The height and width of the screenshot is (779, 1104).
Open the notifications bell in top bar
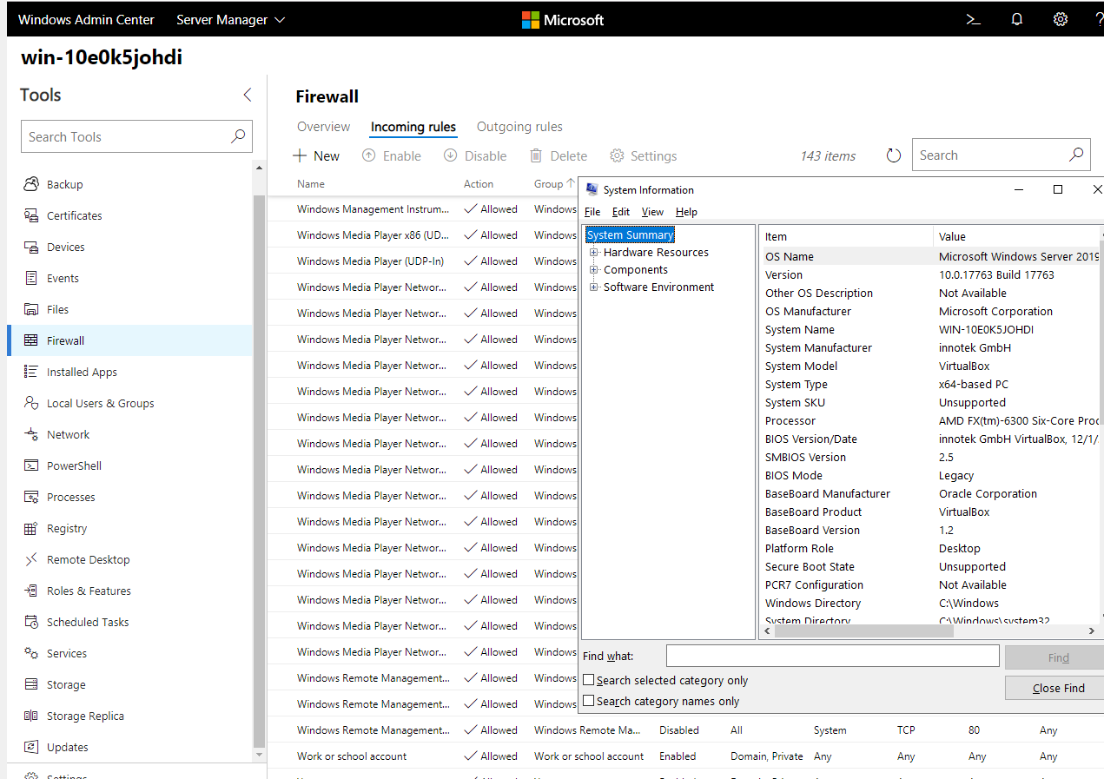click(1016, 19)
